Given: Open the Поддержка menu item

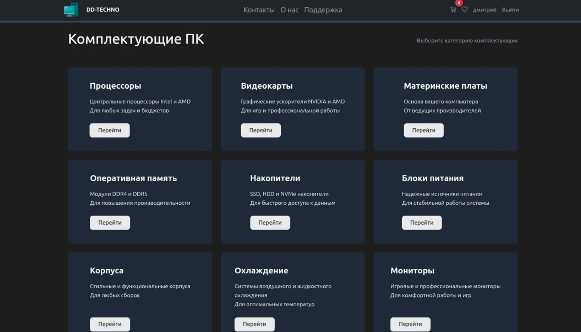Looking at the screenshot, I should coord(323,9).
